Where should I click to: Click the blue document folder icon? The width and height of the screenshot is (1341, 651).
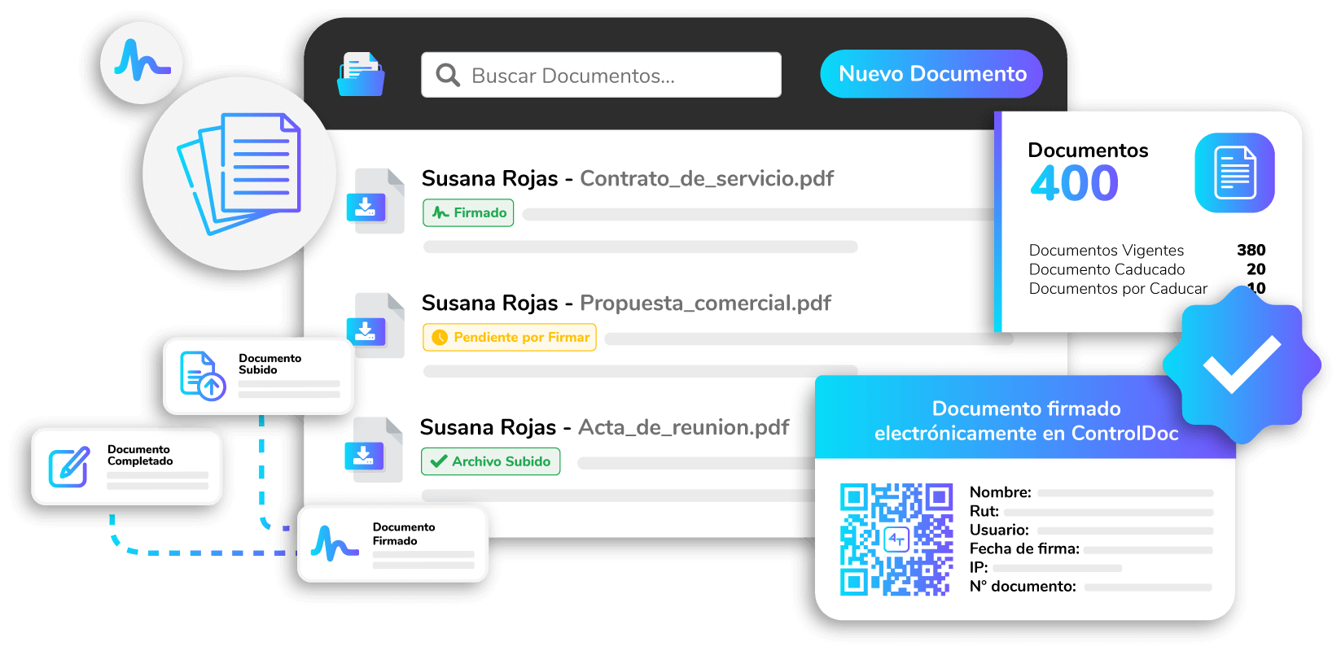tap(361, 74)
